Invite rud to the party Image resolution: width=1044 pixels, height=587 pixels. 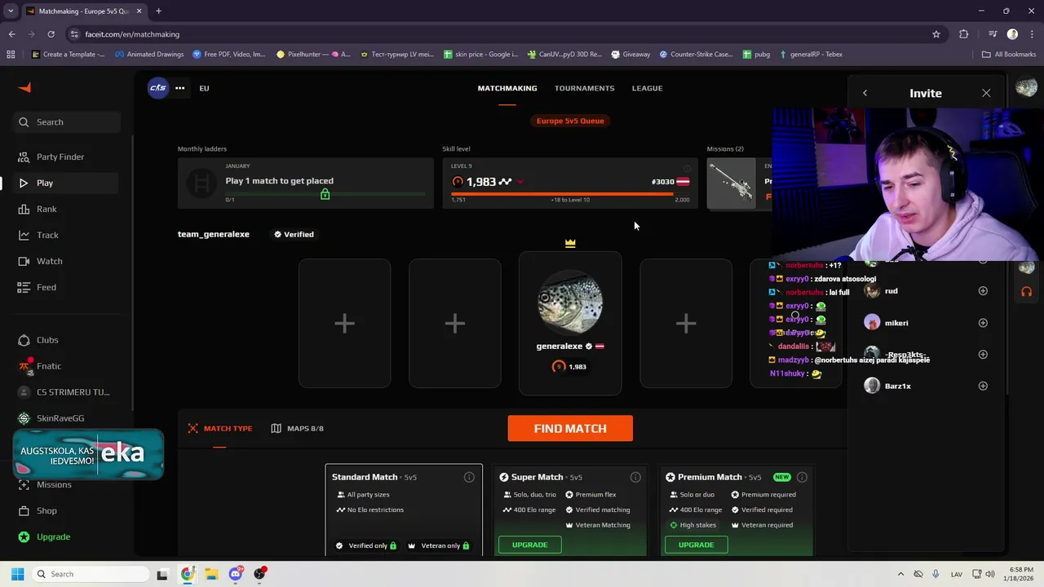tap(983, 291)
